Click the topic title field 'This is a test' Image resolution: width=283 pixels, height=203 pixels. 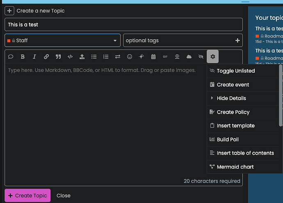(123, 25)
